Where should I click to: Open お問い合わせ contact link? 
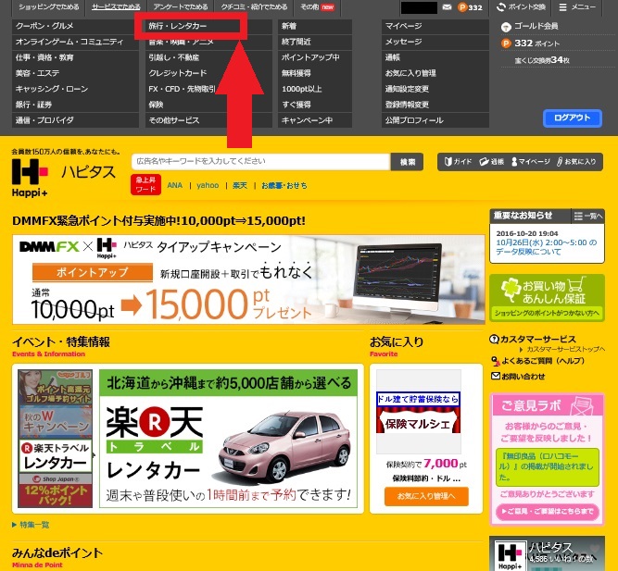[518, 377]
